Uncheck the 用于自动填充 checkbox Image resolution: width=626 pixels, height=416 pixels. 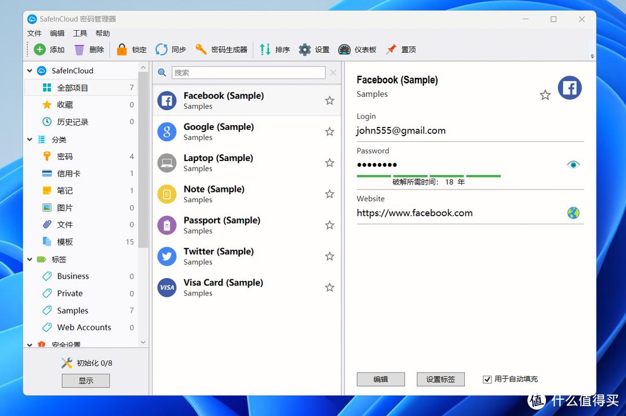point(487,379)
